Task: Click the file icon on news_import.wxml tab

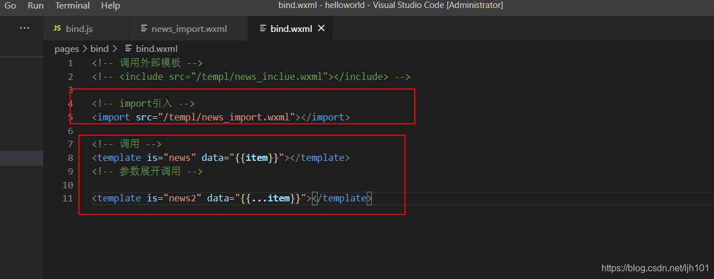Action: click(143, 29)
